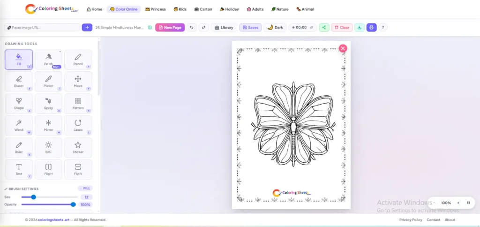480x227 pixels.
Task: Click the undo arrow button
Action: pos(191,28)
